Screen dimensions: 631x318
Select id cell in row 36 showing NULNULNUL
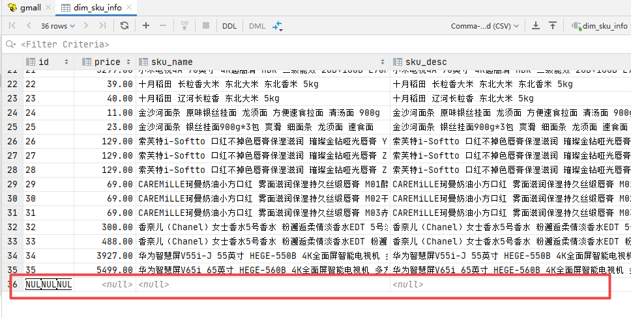[x=48, y=285]
